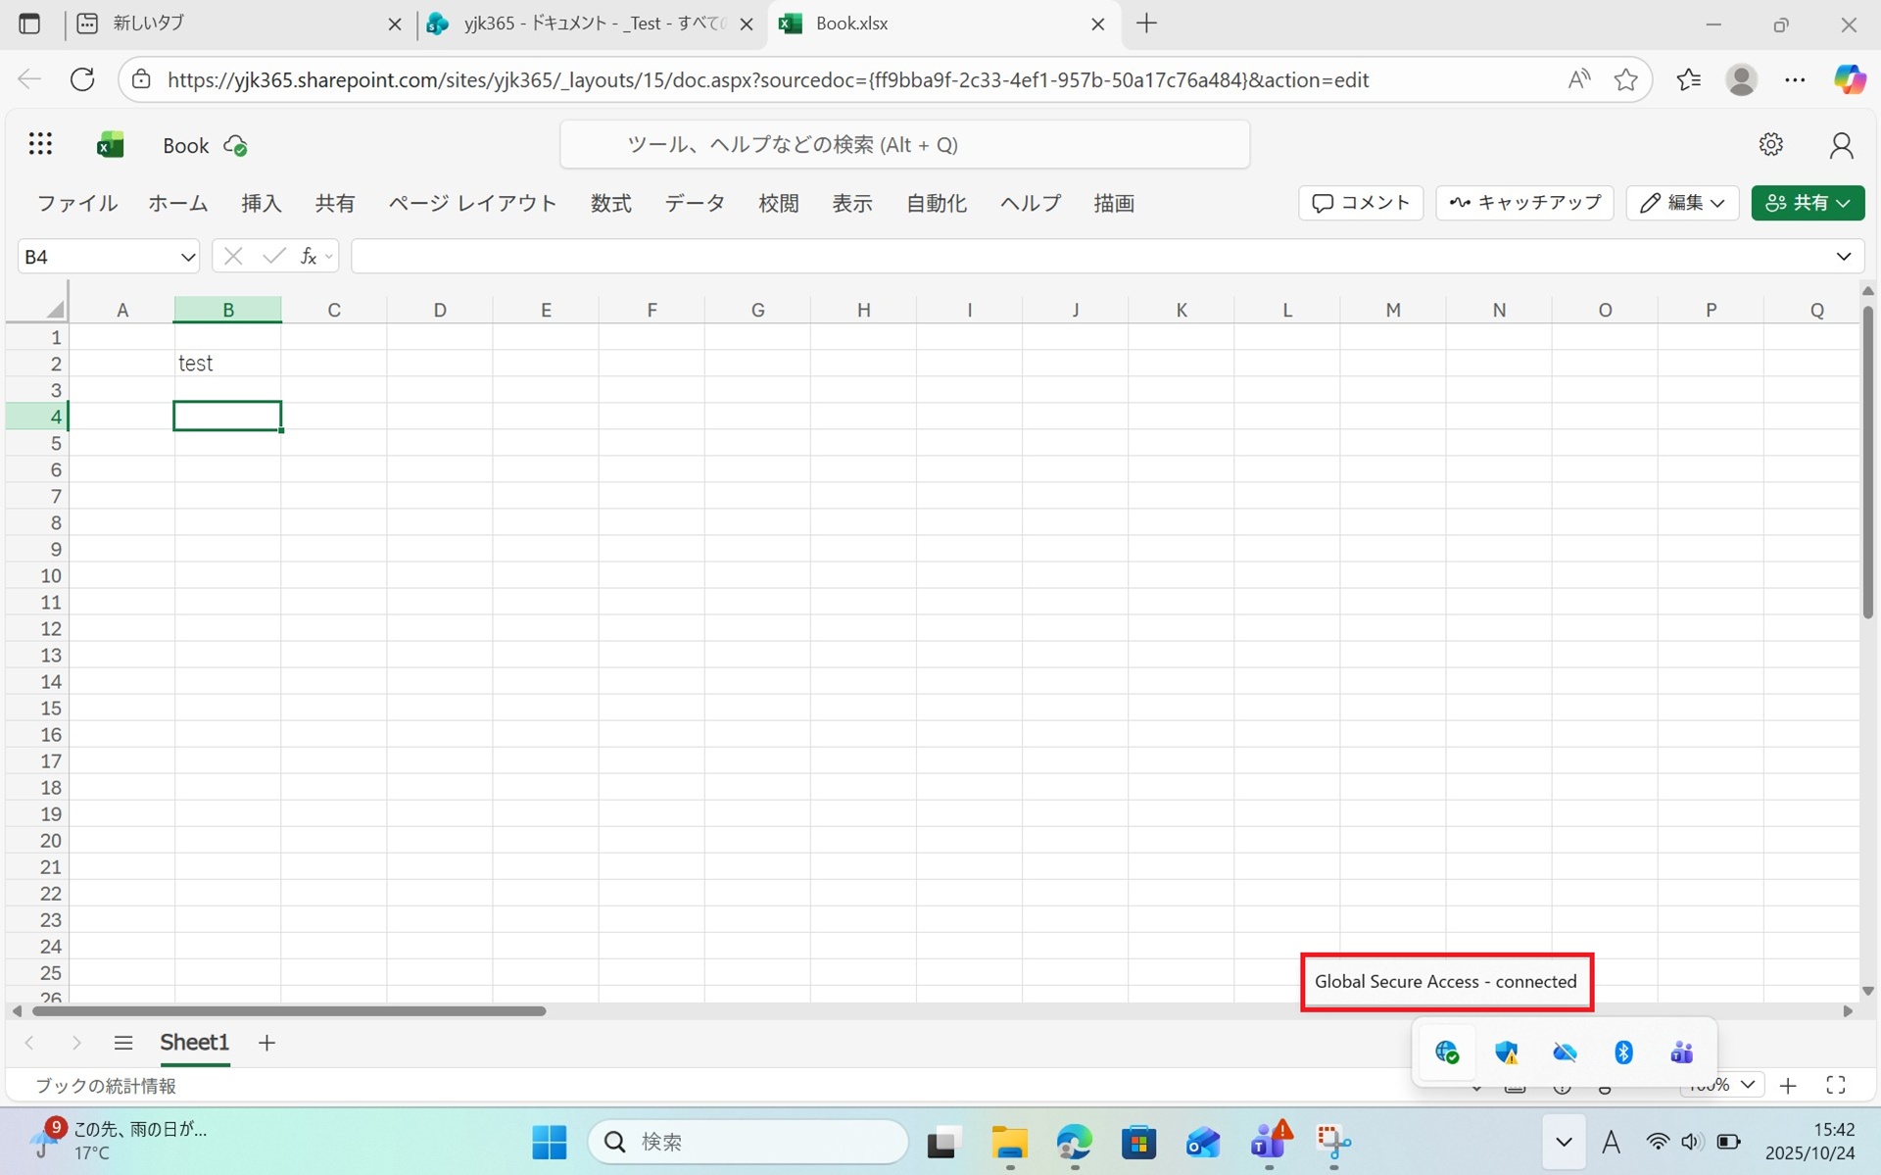Click the insert function fx icon
Viewport: 1881px width, 1175px height.
pos(308,257)
